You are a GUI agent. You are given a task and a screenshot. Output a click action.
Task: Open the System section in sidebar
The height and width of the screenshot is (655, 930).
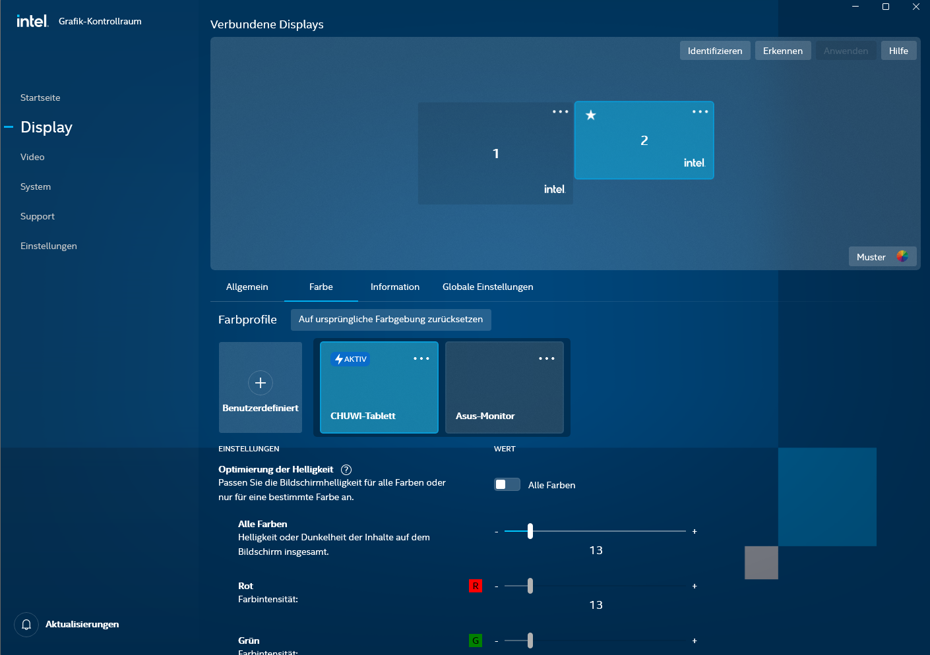[36, 186]
